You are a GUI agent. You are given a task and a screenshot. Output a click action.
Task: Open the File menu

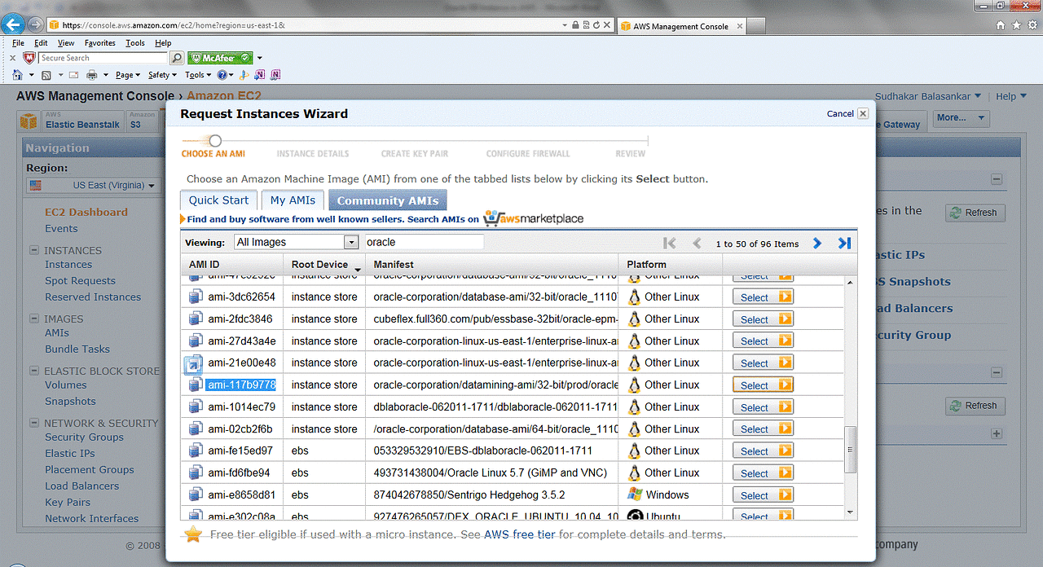tap(18, 43)
